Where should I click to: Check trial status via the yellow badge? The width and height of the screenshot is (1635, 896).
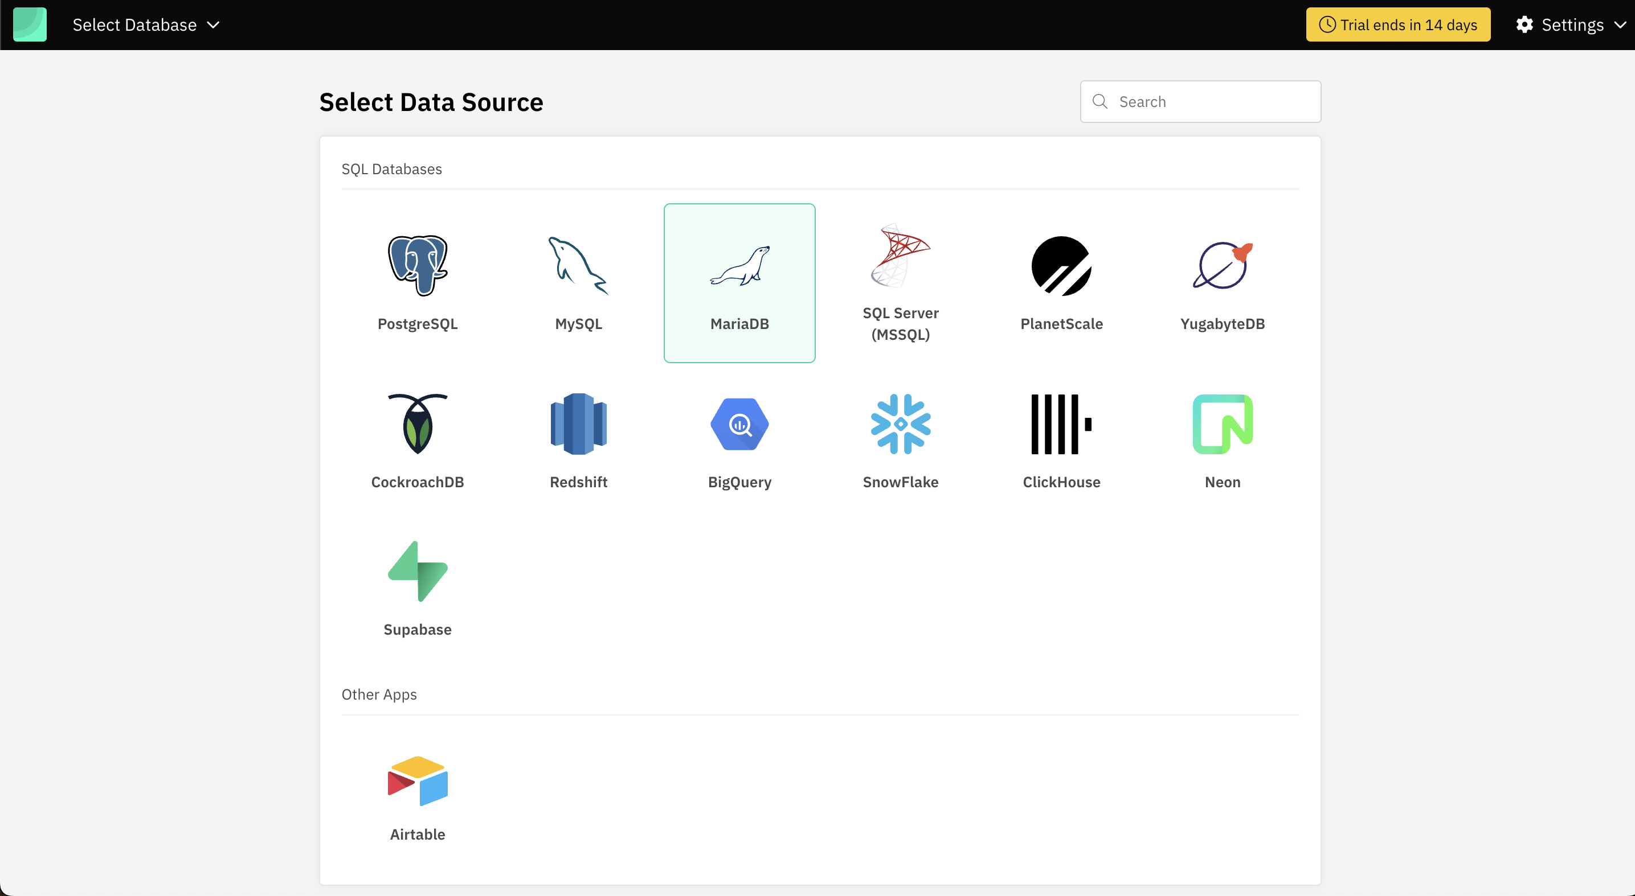click(1398, 24)
